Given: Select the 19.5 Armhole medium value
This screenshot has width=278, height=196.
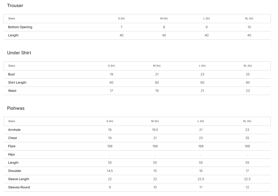Looking at the screenshot, I should pos(155,130).
